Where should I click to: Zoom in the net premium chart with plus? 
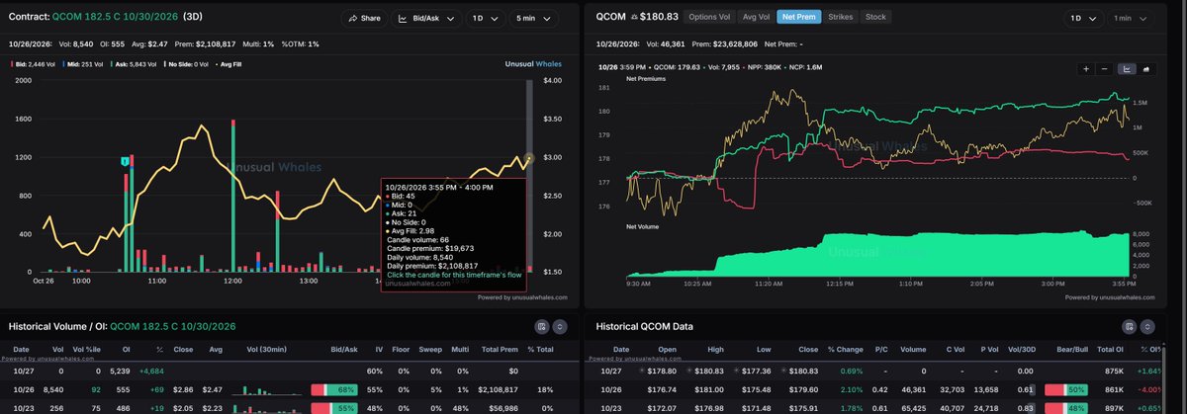(1086, 68)
